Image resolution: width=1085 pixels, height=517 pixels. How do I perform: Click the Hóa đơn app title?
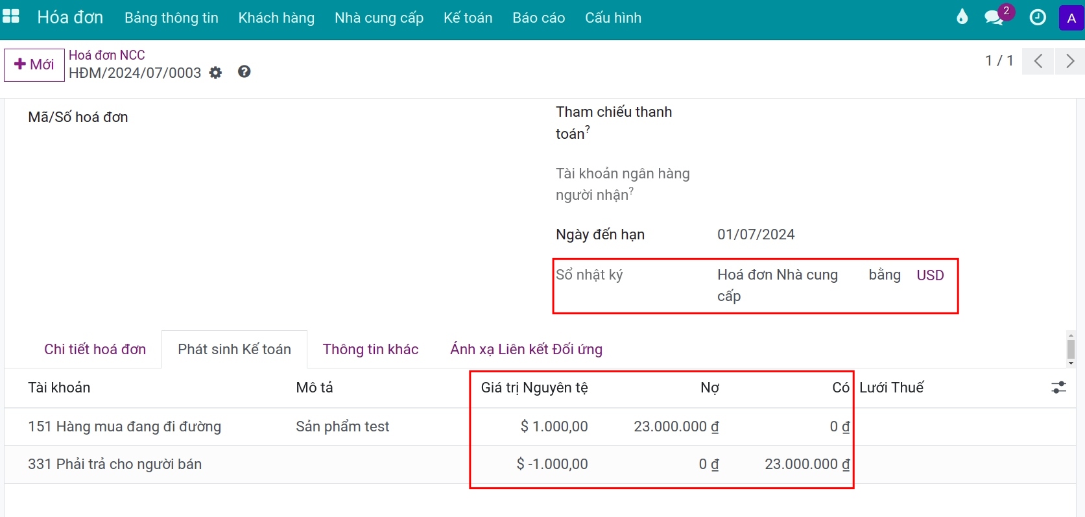coord(70,18)
